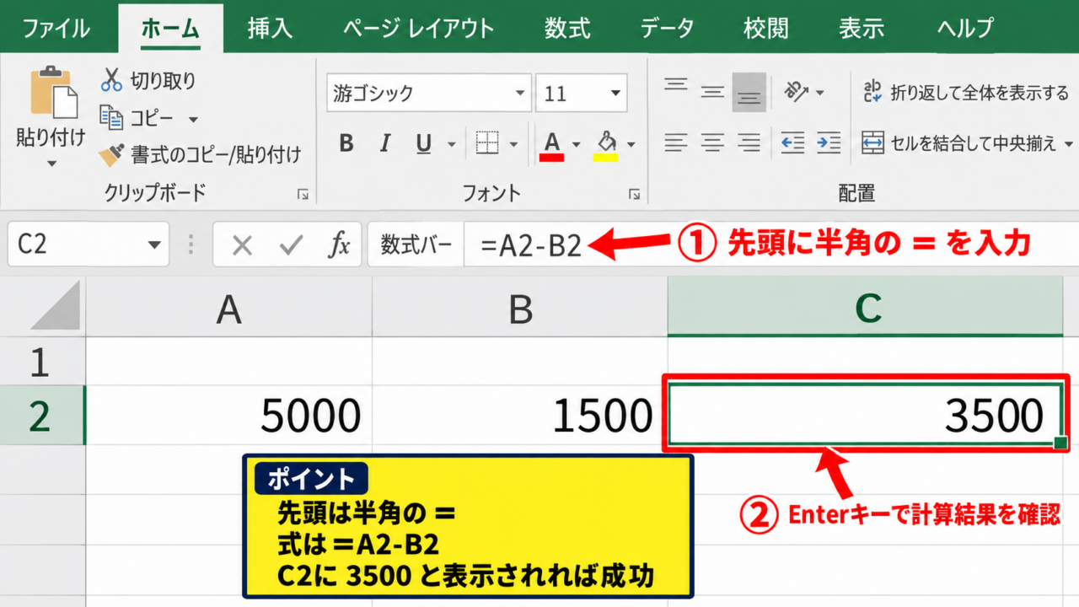Image resolution: width=1079 pixels, height=607 pixels.
Task: Expand the Copy options arrow
Action: (193, 119)
